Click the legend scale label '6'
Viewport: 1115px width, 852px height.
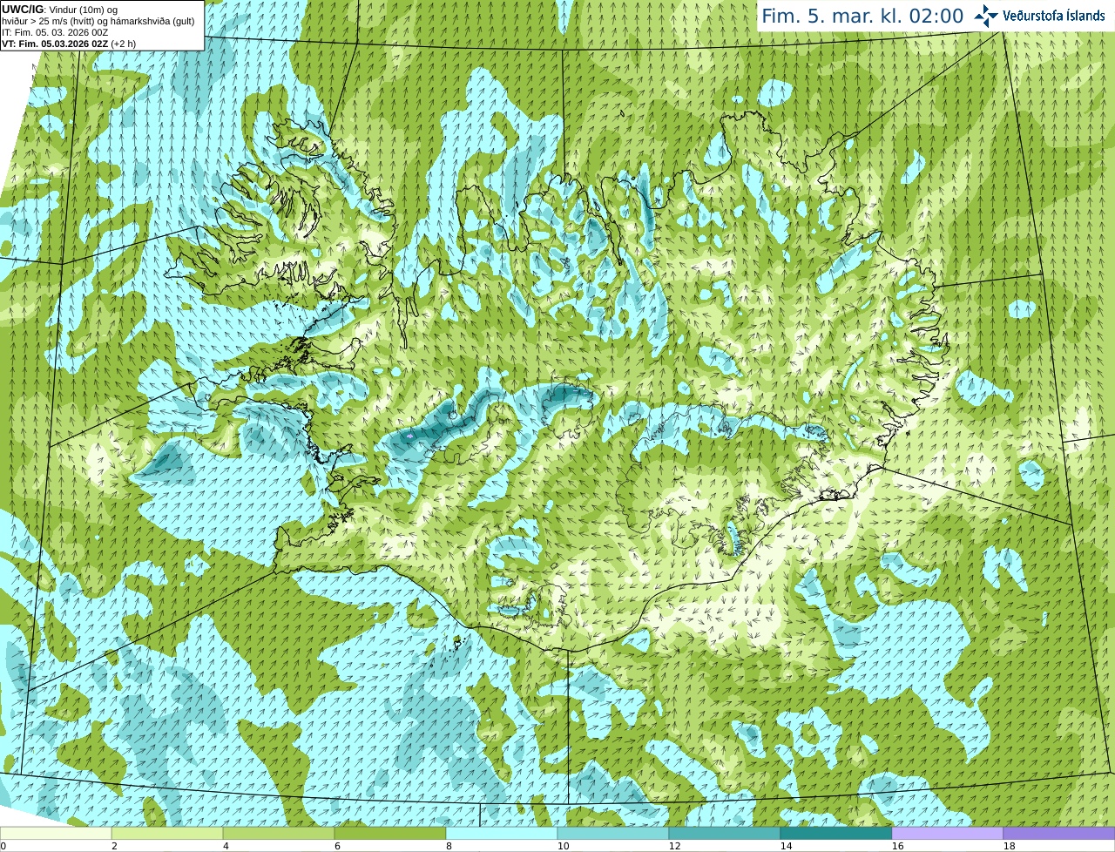(337, 846)
